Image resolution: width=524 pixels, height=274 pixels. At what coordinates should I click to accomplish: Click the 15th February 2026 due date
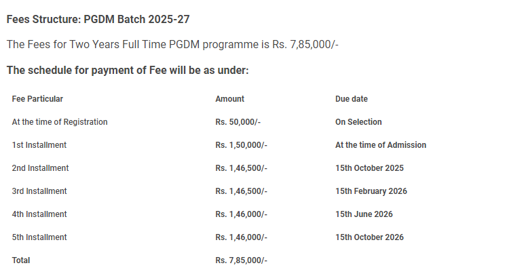(371, 191)
